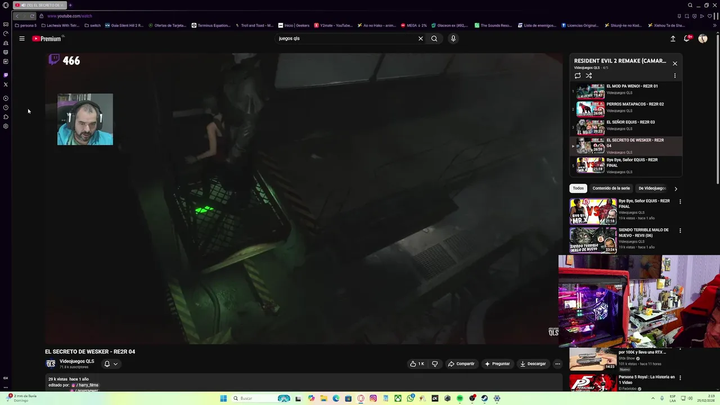Reload the page with refresh icon
Screen dimensions: 720x405
pos(32,16)
